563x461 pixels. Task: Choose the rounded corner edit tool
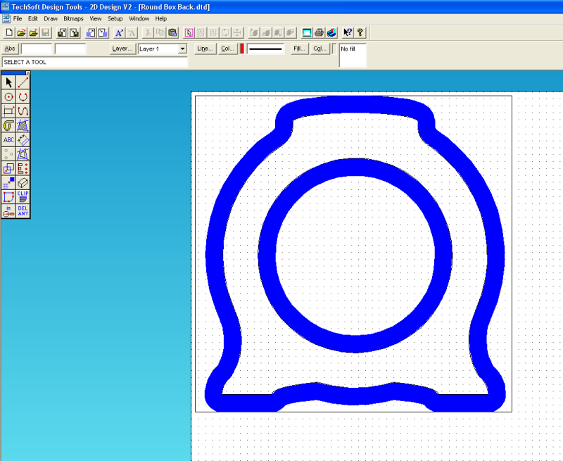tap(8, 197)
